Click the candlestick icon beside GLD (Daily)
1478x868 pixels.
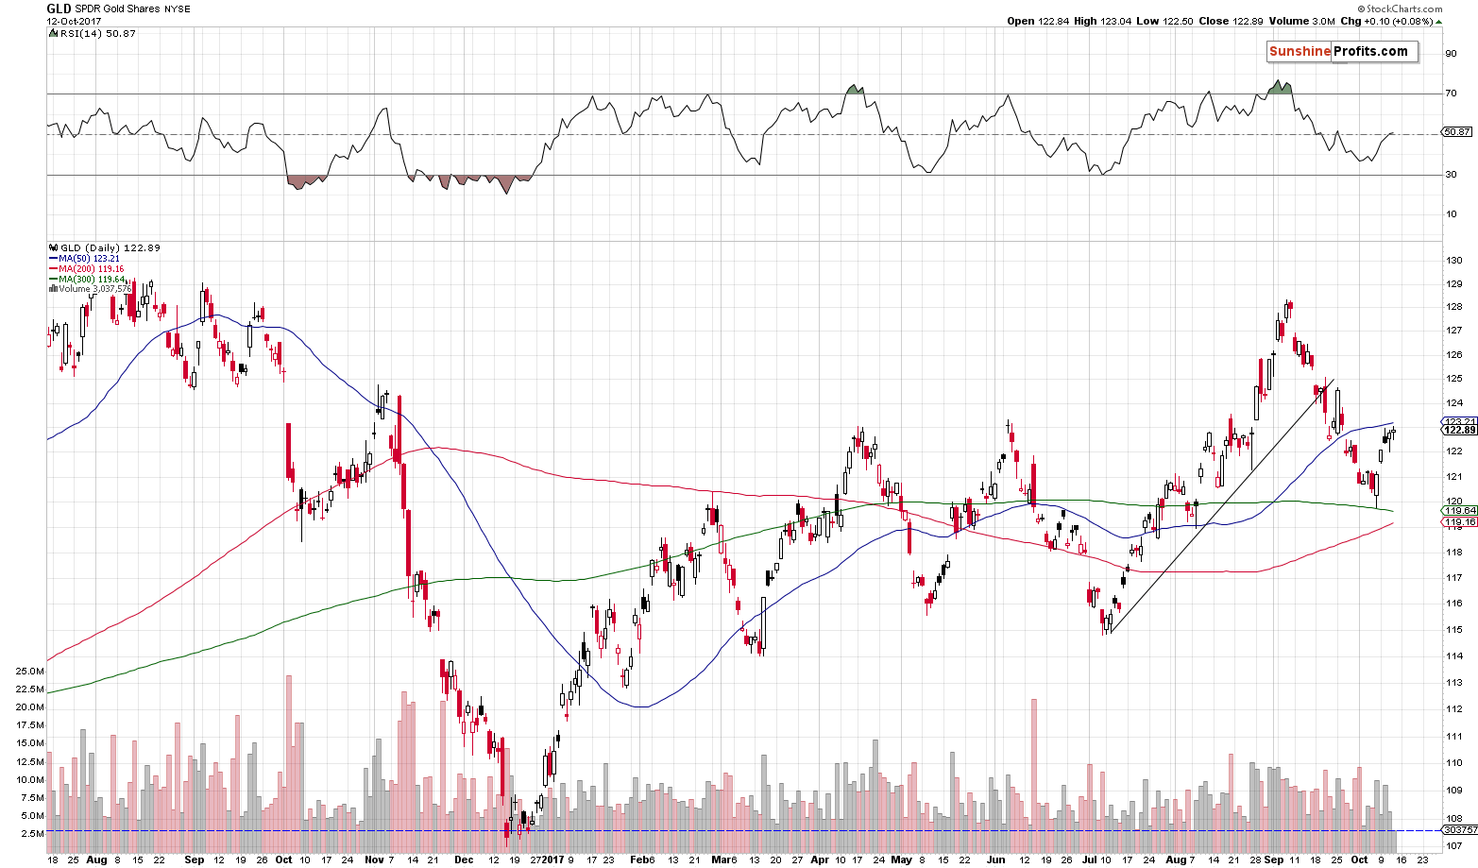tap(53, 248)
